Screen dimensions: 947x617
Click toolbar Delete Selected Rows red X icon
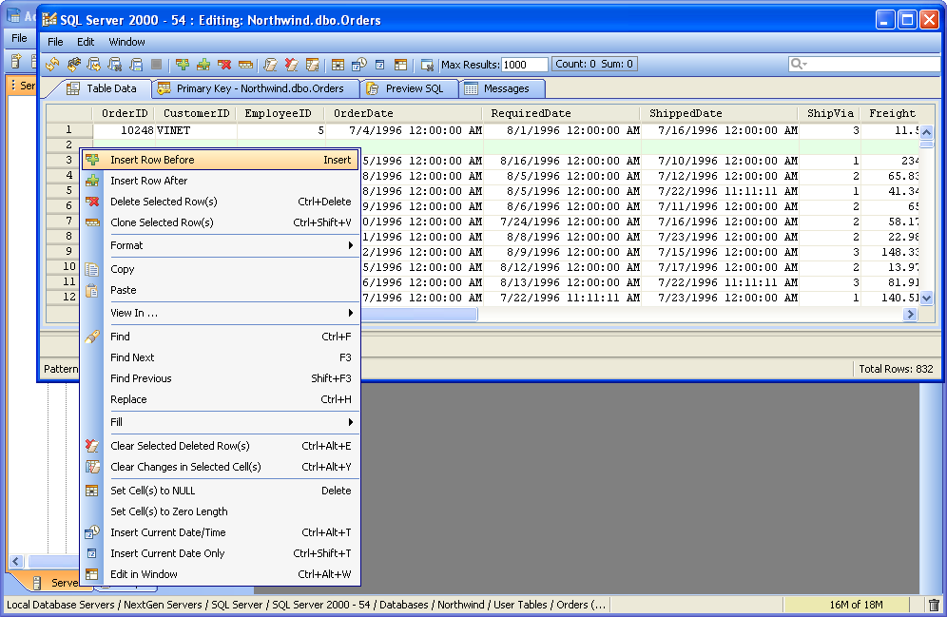coord(224,64)
